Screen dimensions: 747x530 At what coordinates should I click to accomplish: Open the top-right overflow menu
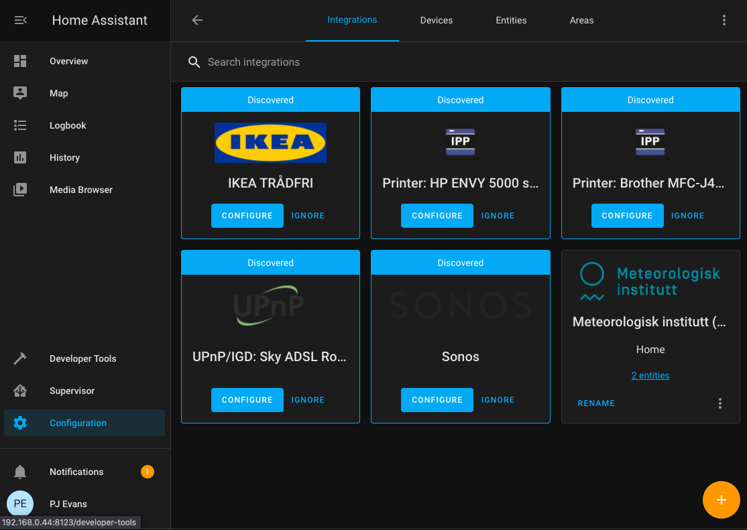pos(724,20)
